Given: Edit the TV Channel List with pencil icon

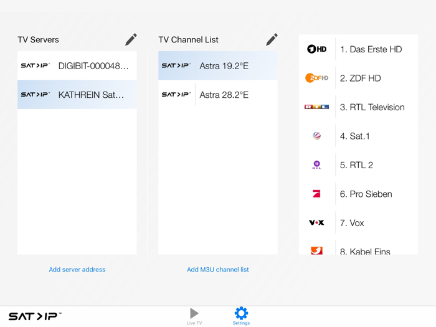Looking at the screenshot, I should tap(272, 39).
